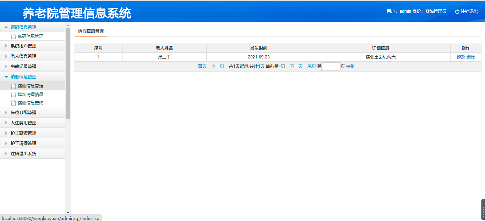This screenshot has height=221, width=485.
Task: Go to 上一页 in pagination
Action: pos(218,66)
